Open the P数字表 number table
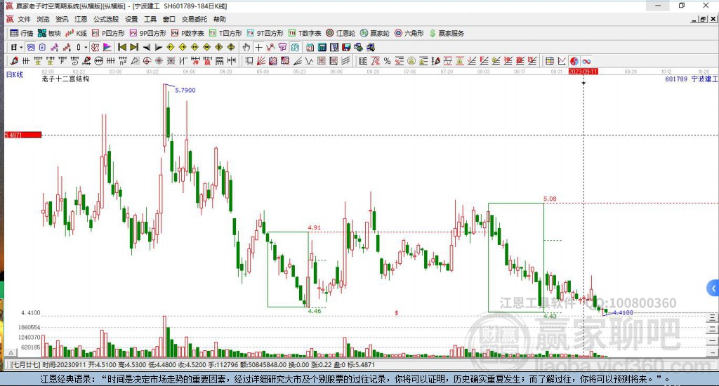This screenshot has height=386, width=719. click(x=187, y=33)
